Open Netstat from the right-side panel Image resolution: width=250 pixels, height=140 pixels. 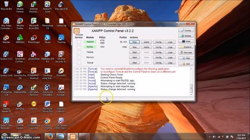[186, 36]
